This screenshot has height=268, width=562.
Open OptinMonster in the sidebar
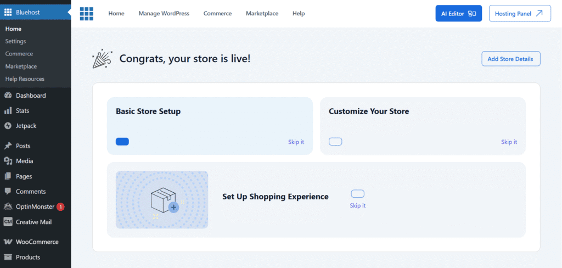pos(35,207)
